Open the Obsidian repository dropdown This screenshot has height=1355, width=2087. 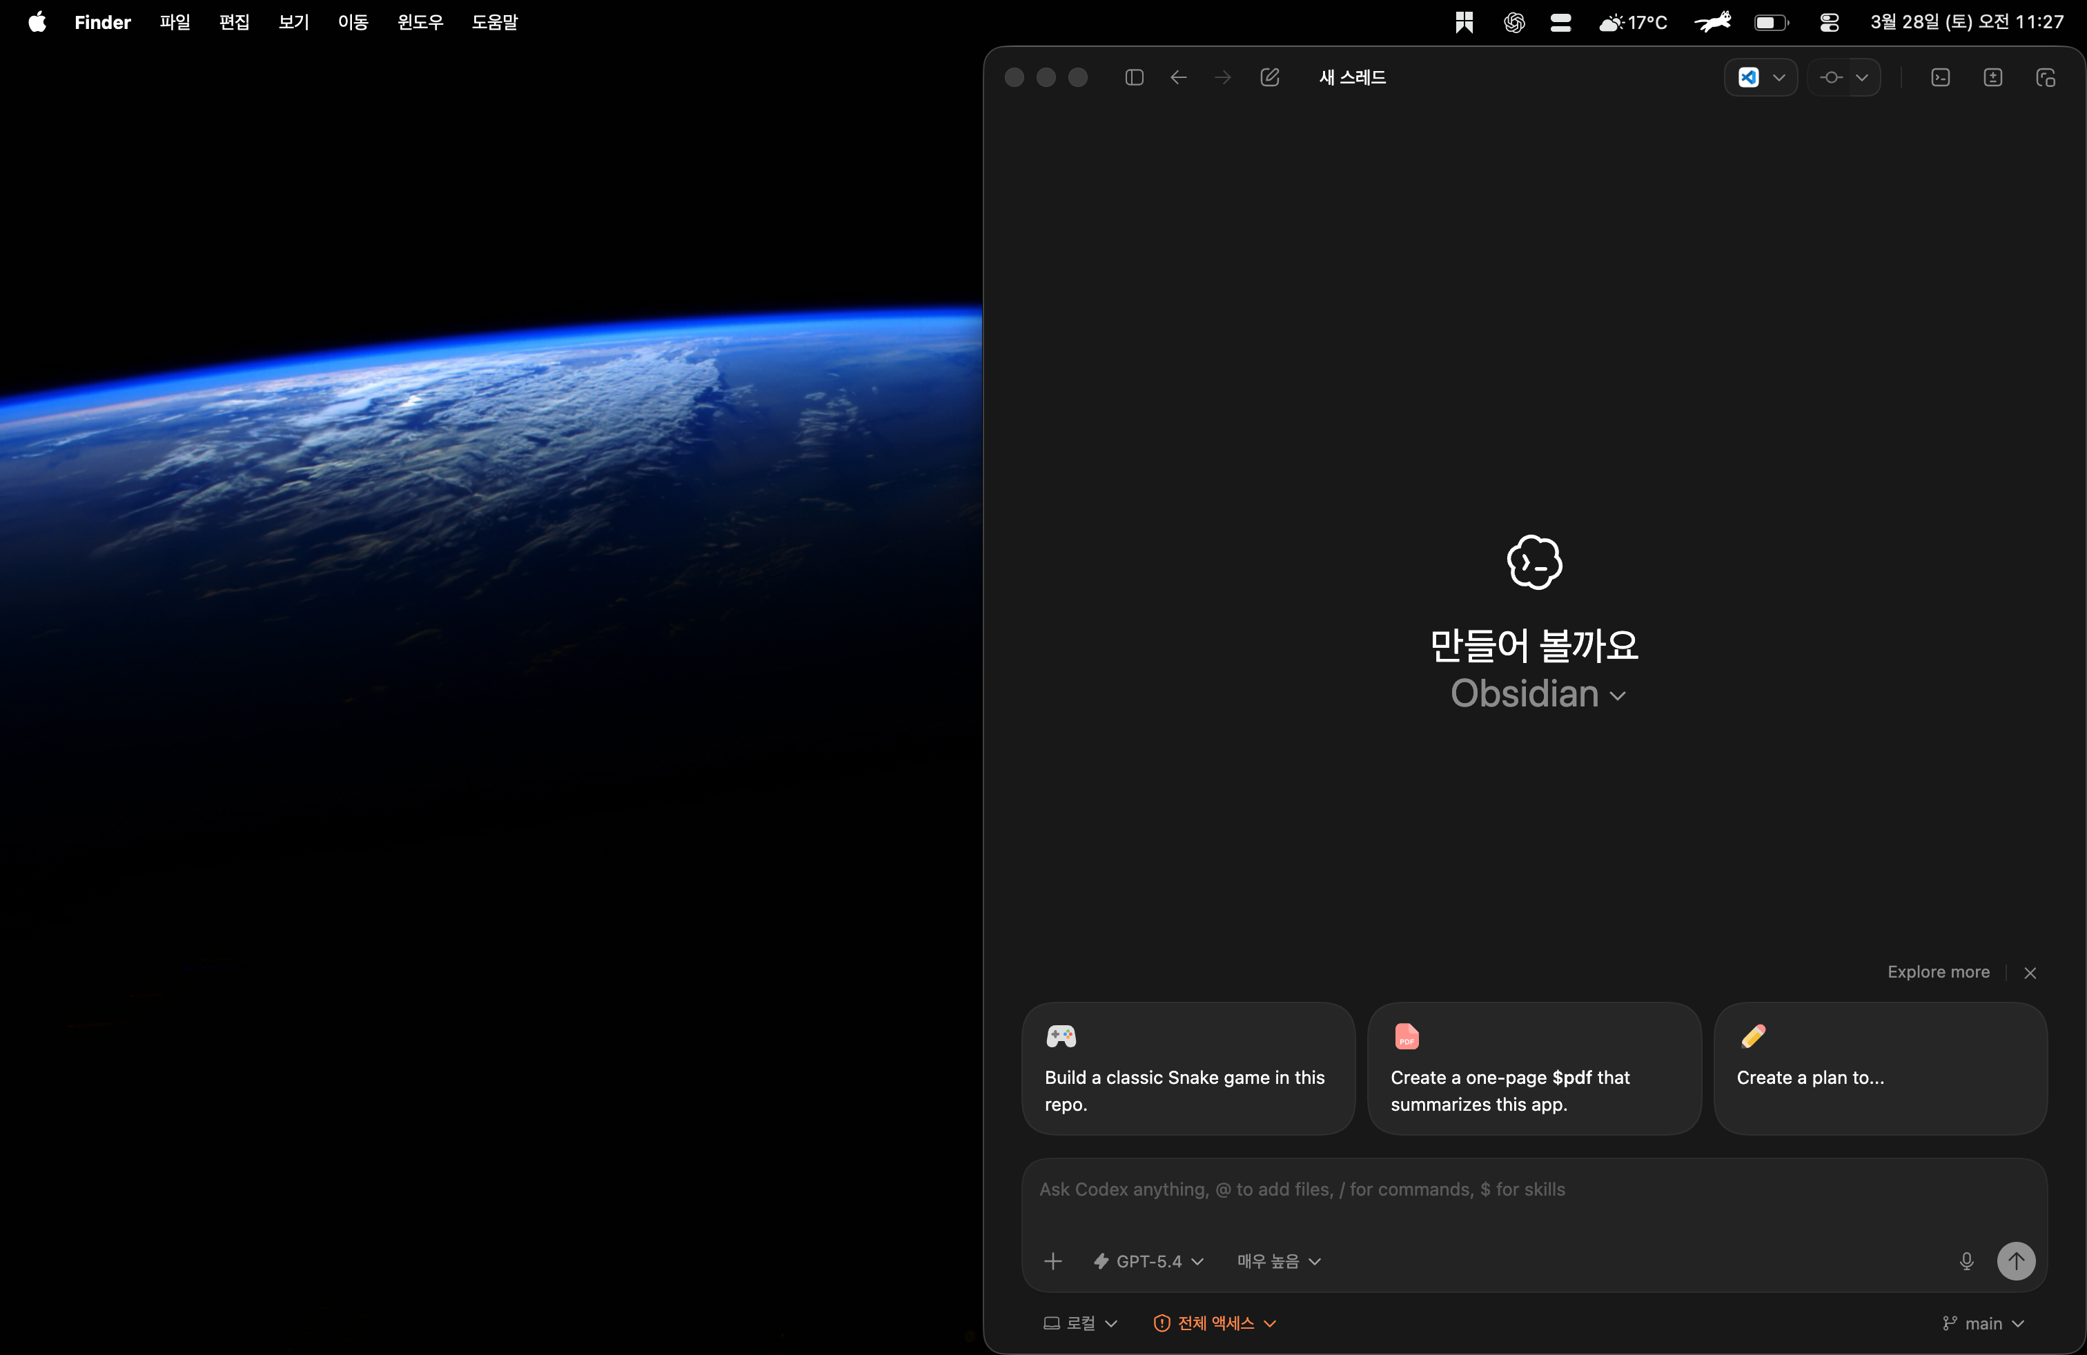click(x=1537, y=693)
